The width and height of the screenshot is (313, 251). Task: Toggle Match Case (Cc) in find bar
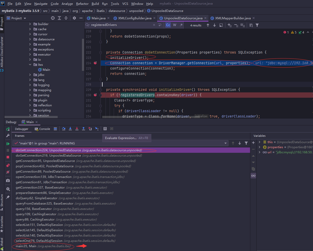[168, 25]
